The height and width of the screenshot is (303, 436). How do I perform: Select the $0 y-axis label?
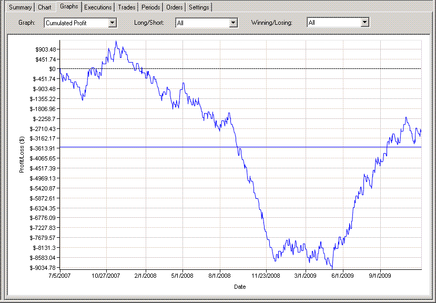pos(52,69)
